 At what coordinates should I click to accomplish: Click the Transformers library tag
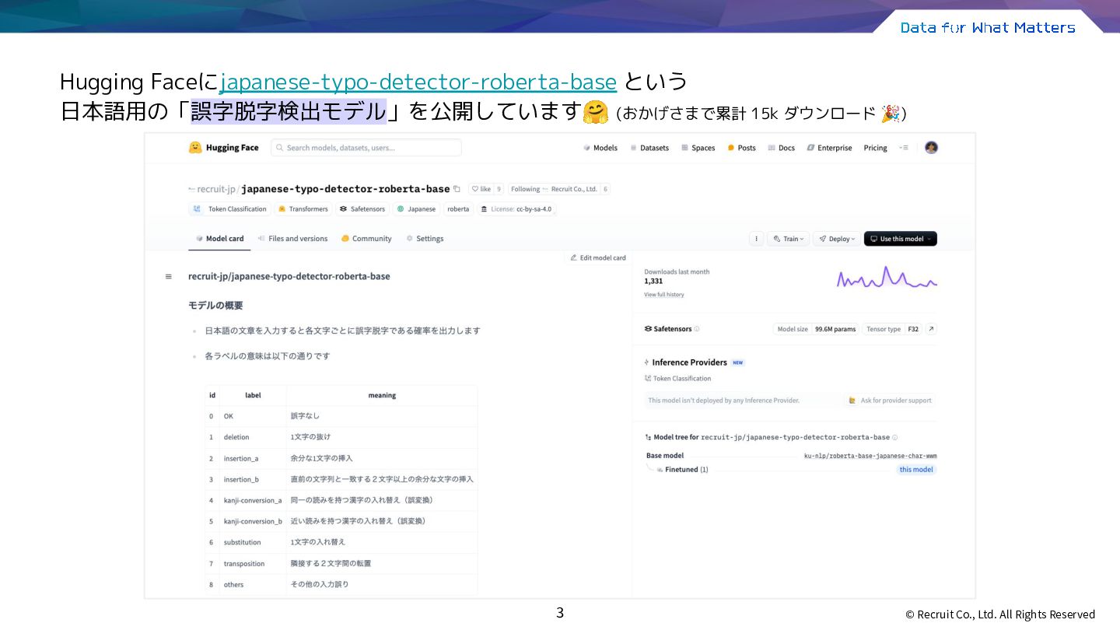tap(303, 209)
